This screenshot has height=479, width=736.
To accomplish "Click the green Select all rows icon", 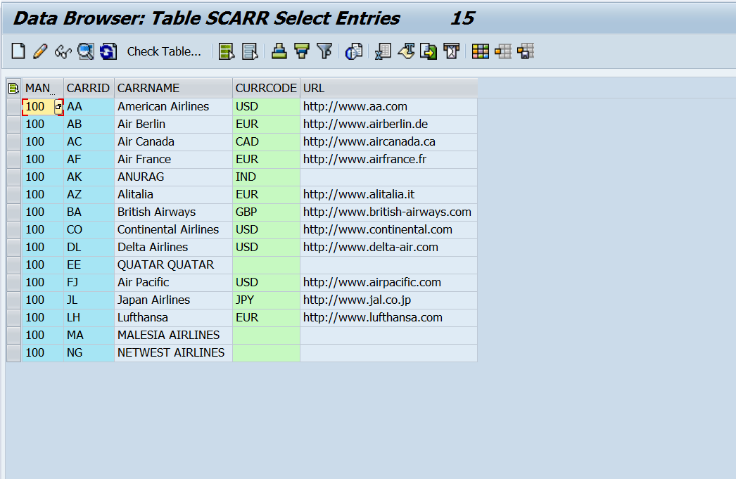I will click(x=227, y=51).
